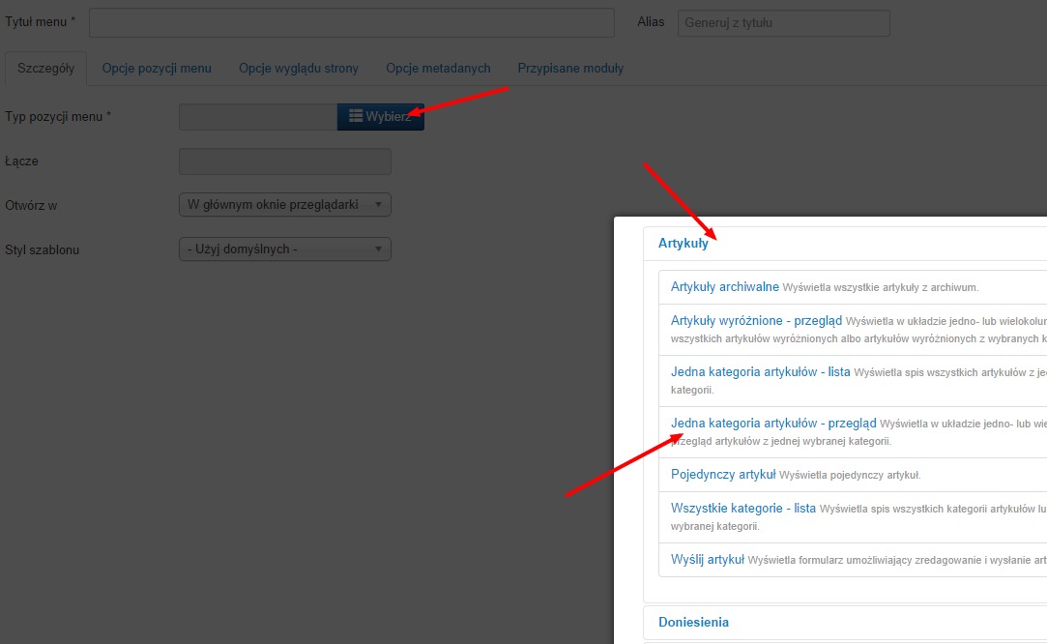Click the Alias input field
The height and width of the screenshot is (644, 1047).
[x=783, y=22]
